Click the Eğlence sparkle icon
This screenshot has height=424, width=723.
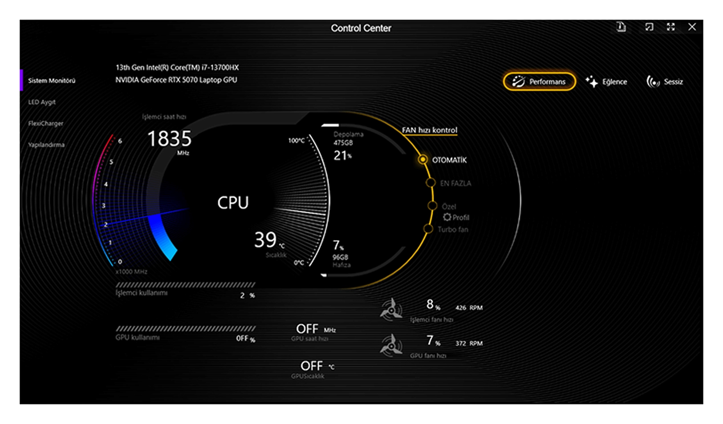point(592,82)
